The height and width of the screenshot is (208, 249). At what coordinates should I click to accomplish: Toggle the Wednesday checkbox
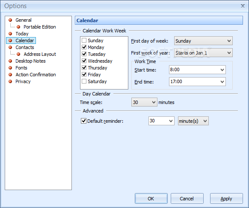(x=84, y=61)
